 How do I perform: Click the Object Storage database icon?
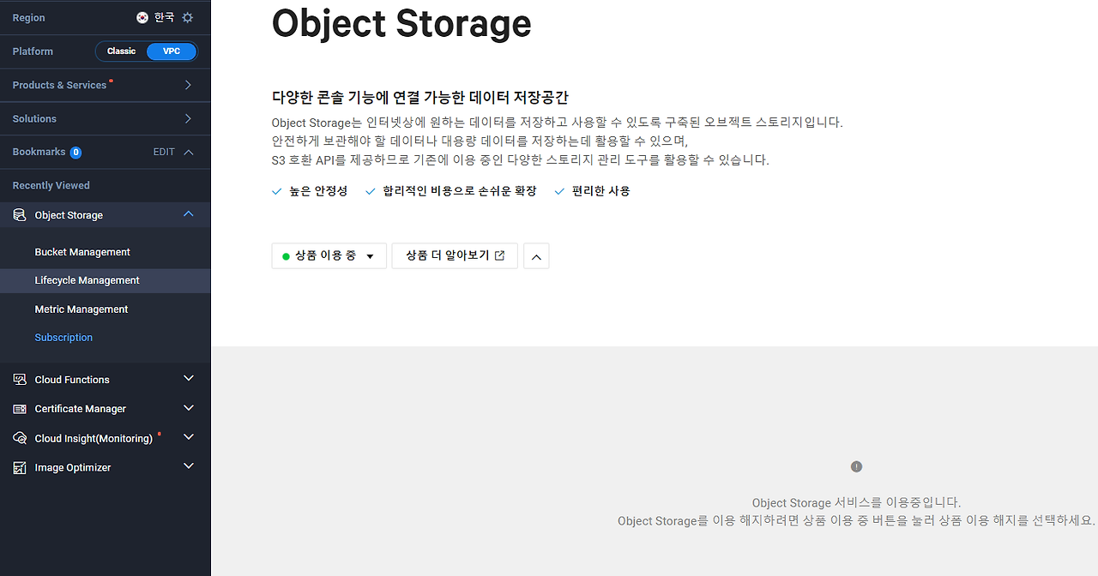[x=20, y=215]
